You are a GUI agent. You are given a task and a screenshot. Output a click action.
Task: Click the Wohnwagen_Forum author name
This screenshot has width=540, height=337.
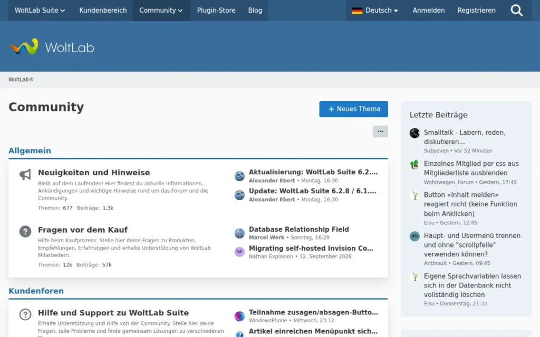[448, 182]
